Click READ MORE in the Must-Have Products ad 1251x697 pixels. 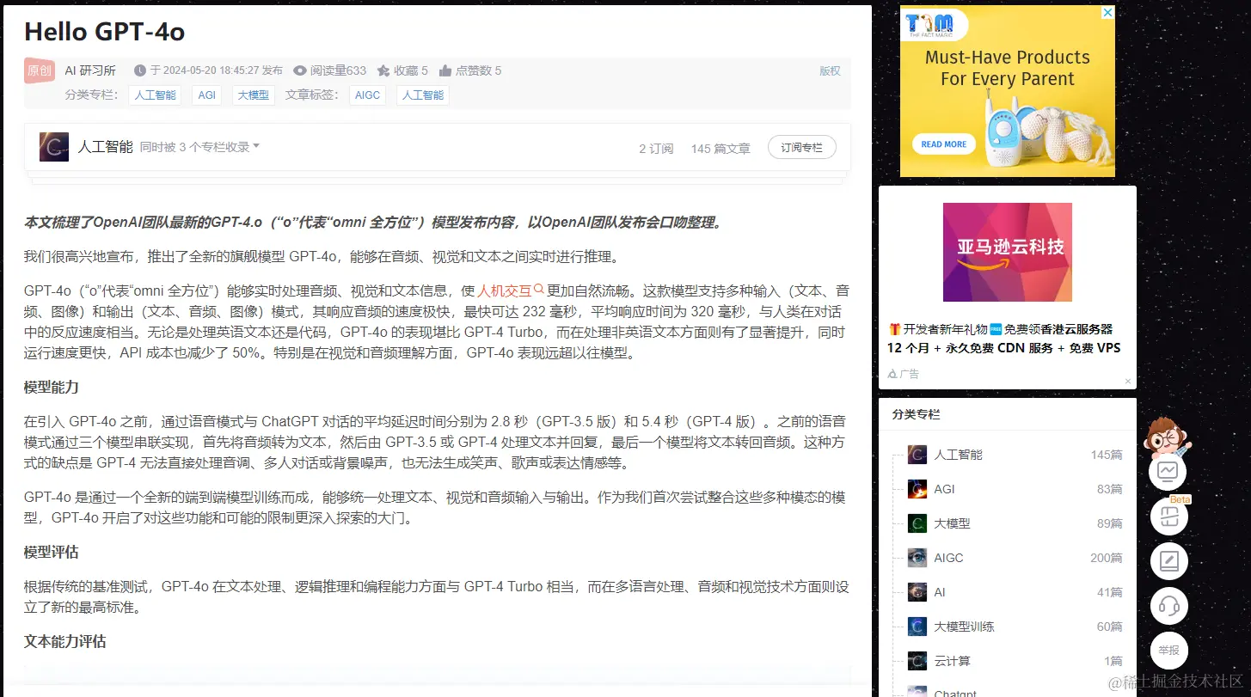[x=944, y=144]
